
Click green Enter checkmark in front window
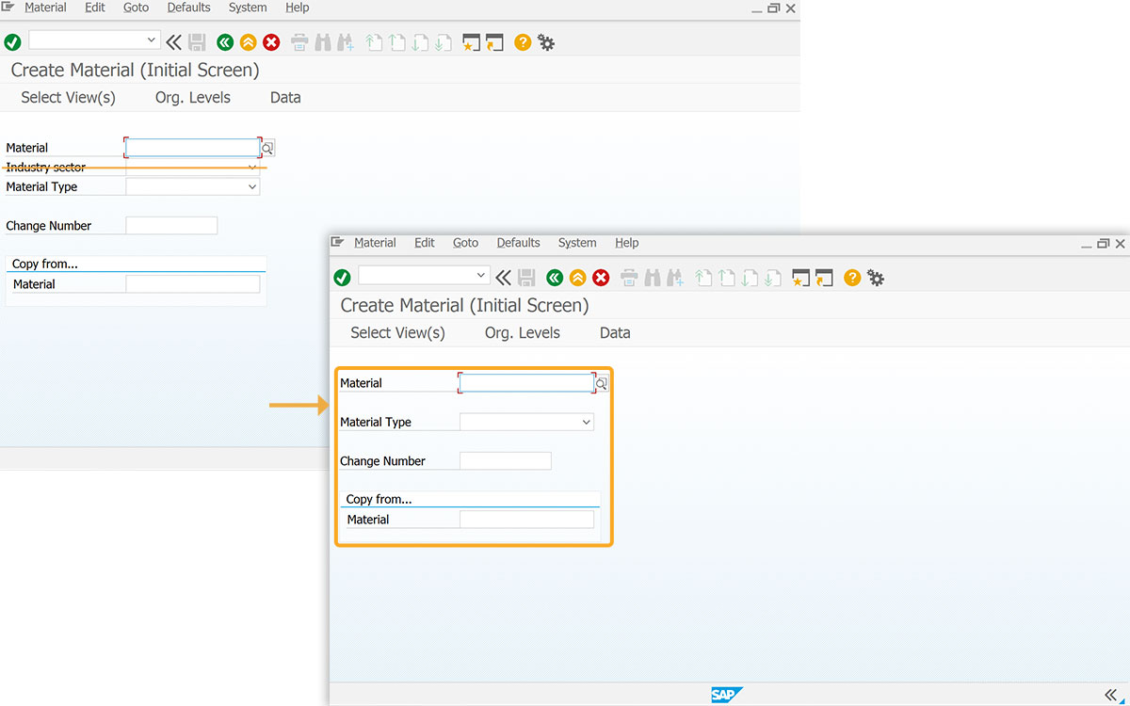point(342,278)
